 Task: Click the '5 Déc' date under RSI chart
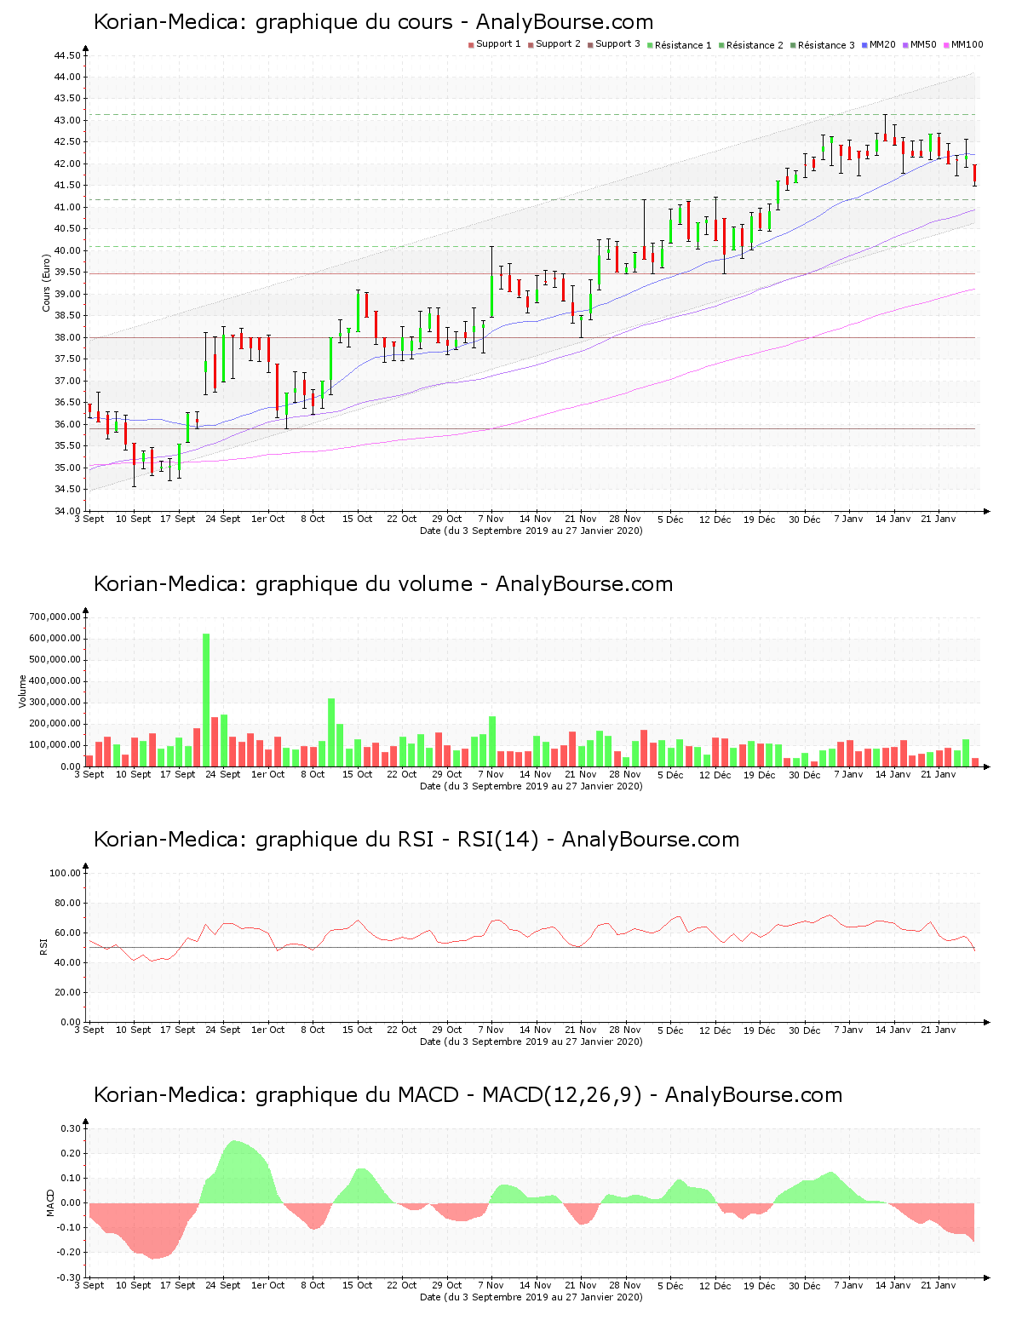click(x=669, y=1030)
